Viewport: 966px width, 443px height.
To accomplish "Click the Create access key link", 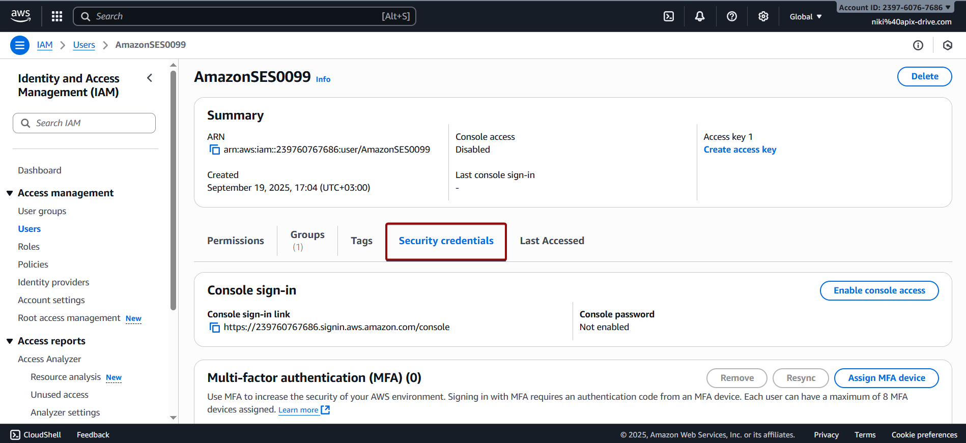I will [x=740, y=150].
